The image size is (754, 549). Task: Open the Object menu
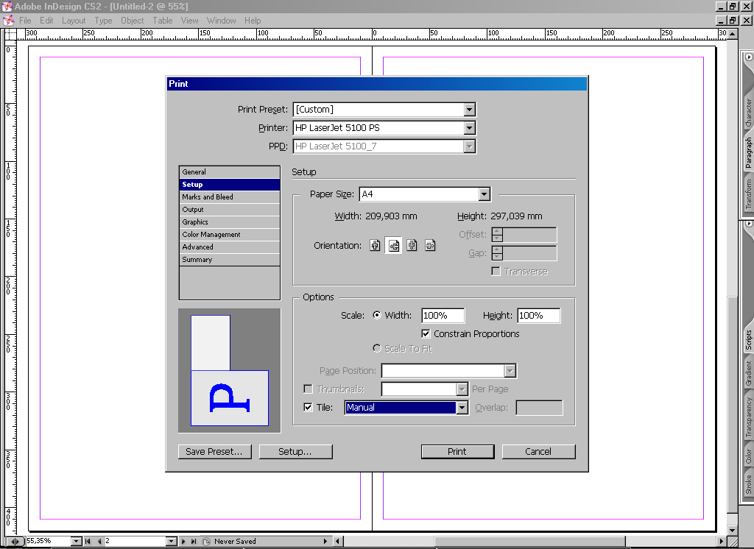point(133,21)
